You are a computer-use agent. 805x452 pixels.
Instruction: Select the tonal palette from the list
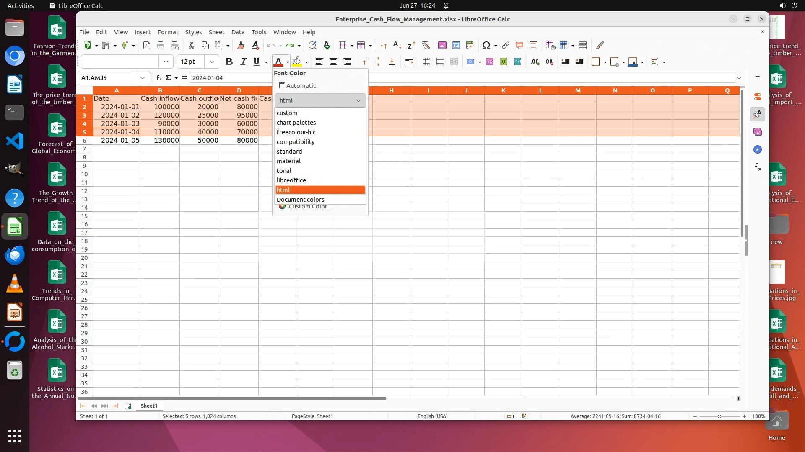click(284, 171)
